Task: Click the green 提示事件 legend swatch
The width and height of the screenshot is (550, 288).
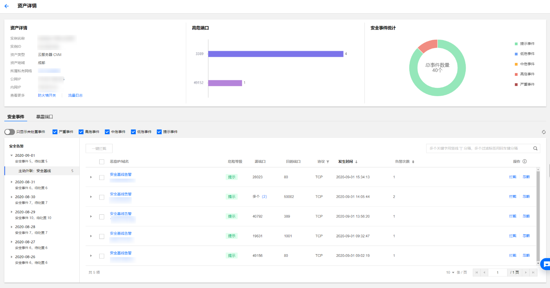Action: coord(516,44)
